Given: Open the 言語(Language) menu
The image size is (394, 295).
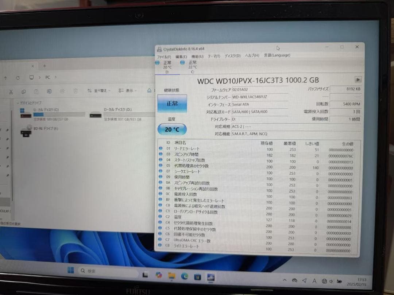Looking at the screenshot, I should point(277,55).
